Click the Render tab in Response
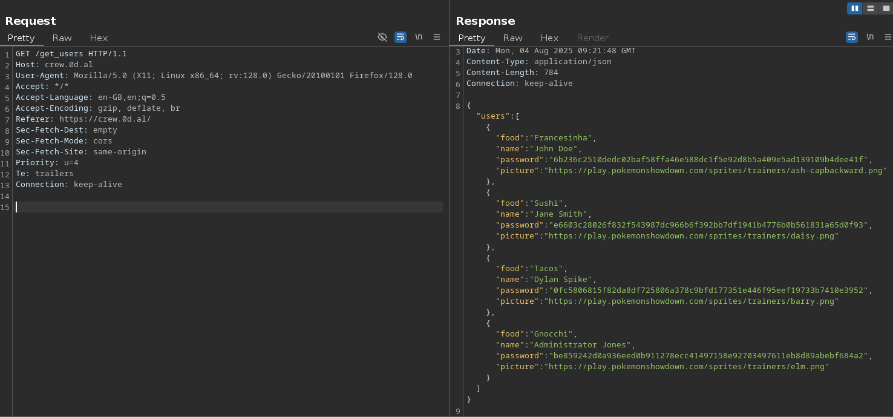 [592, 38]
